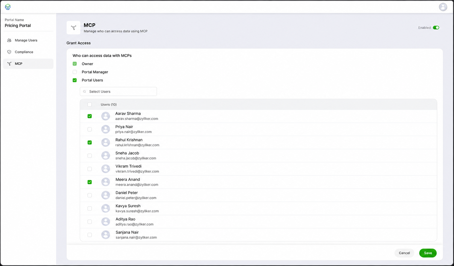Screen dimensions: 454x266
Task: Open Compliance in the sidebar
Action: (x=28, y=52)
